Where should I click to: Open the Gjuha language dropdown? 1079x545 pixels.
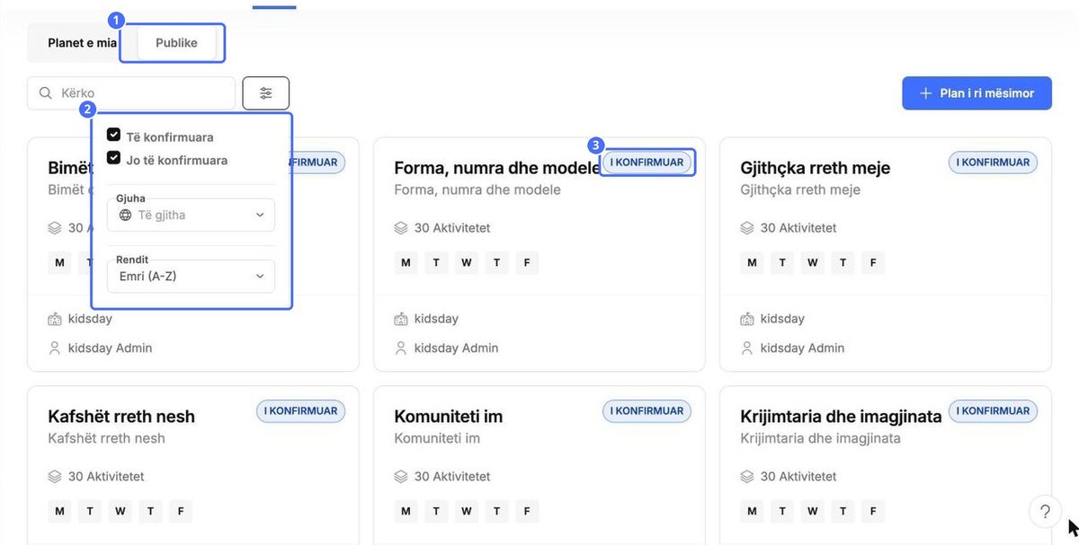192,215
